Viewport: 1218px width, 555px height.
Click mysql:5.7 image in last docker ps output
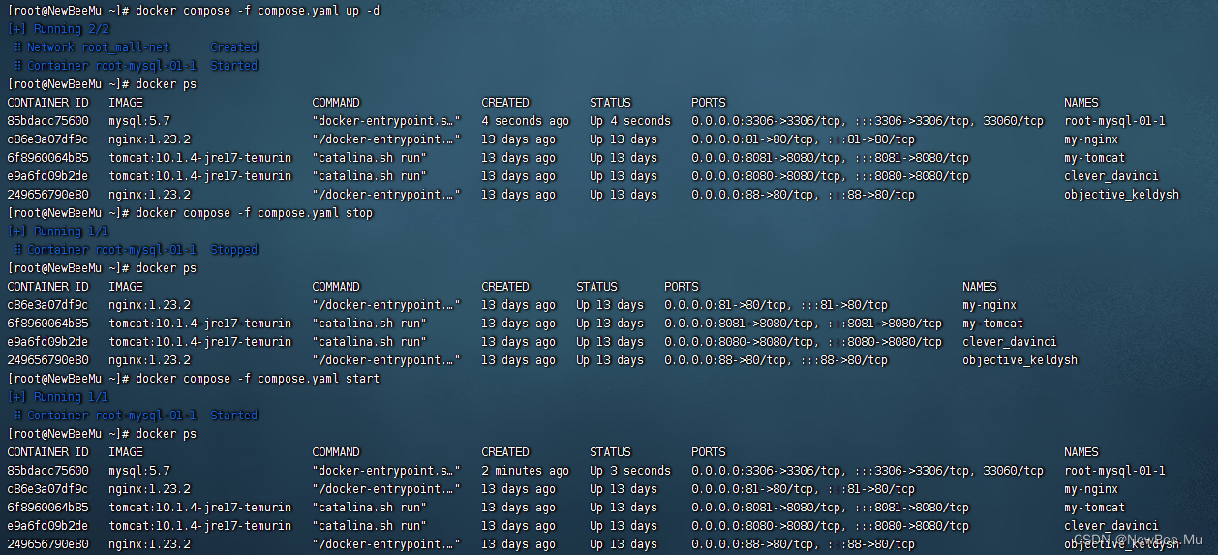coord(139,471)
